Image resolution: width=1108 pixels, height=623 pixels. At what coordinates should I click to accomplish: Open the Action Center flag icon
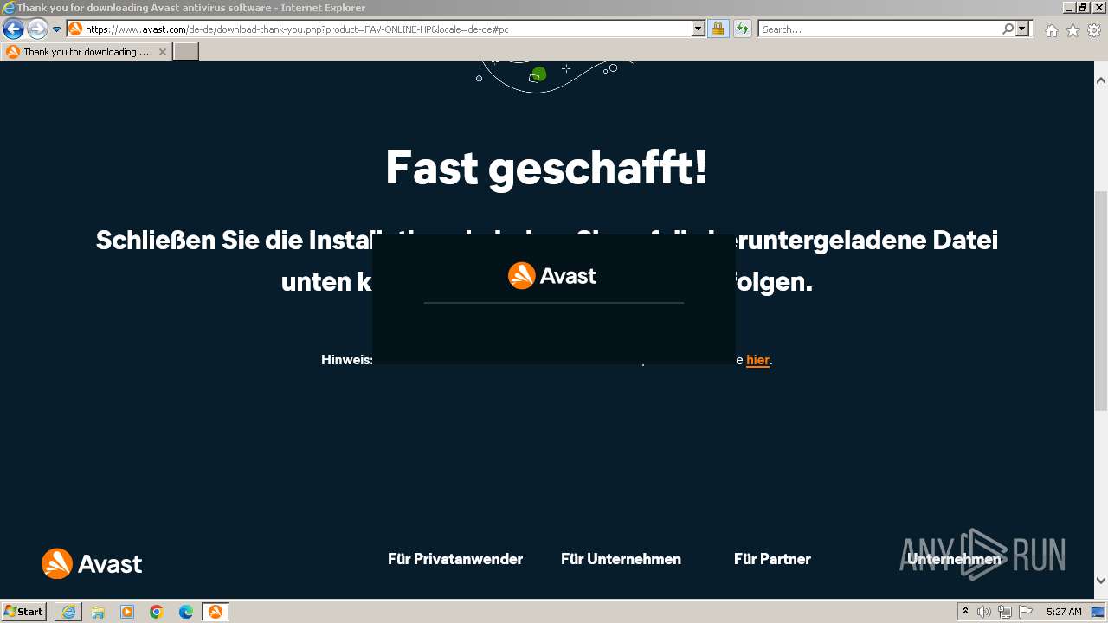click(1026, 612)
